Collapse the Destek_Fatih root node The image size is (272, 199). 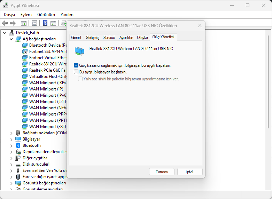coord(5,33)
